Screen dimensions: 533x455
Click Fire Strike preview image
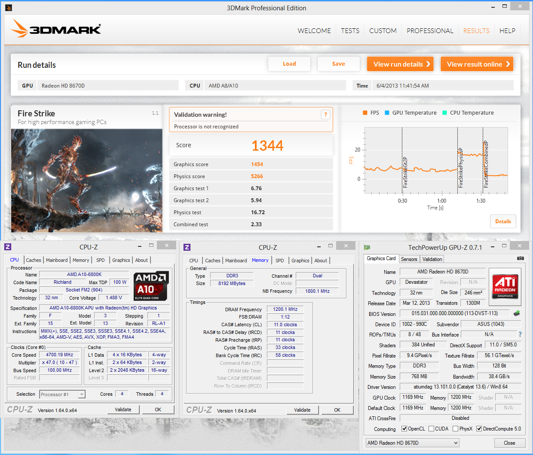point(87,181)
